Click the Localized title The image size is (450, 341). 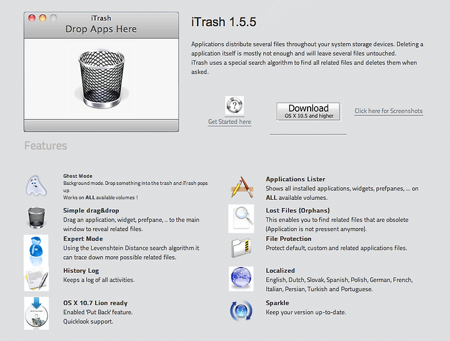[280, 270]
